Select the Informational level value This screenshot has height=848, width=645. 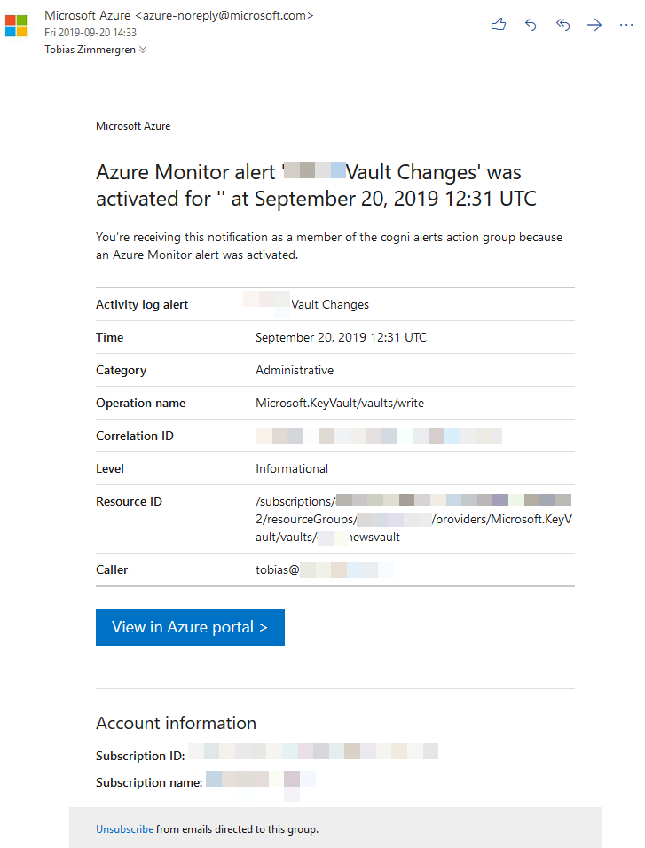(x=291, y=468)
